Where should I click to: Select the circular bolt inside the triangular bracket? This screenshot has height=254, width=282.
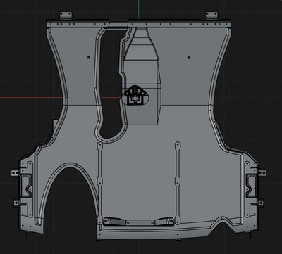tap(135, 99)
